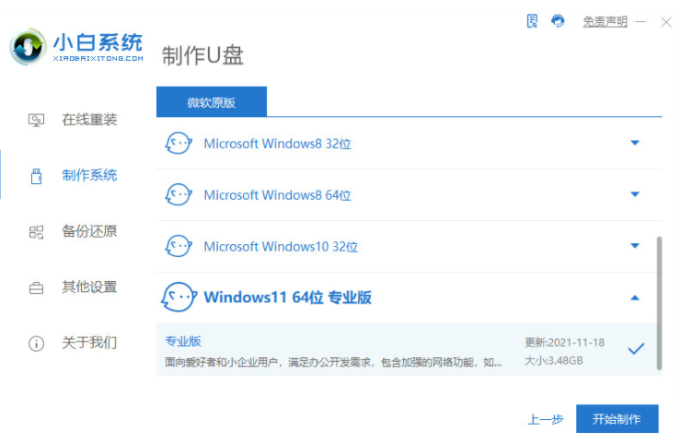Select Microsoft Windows8 64位 entry

tap(278, 194)
